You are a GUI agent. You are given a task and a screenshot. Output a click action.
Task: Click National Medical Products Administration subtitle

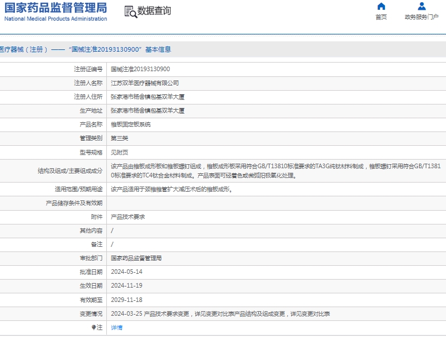click(x=56, y=19)
